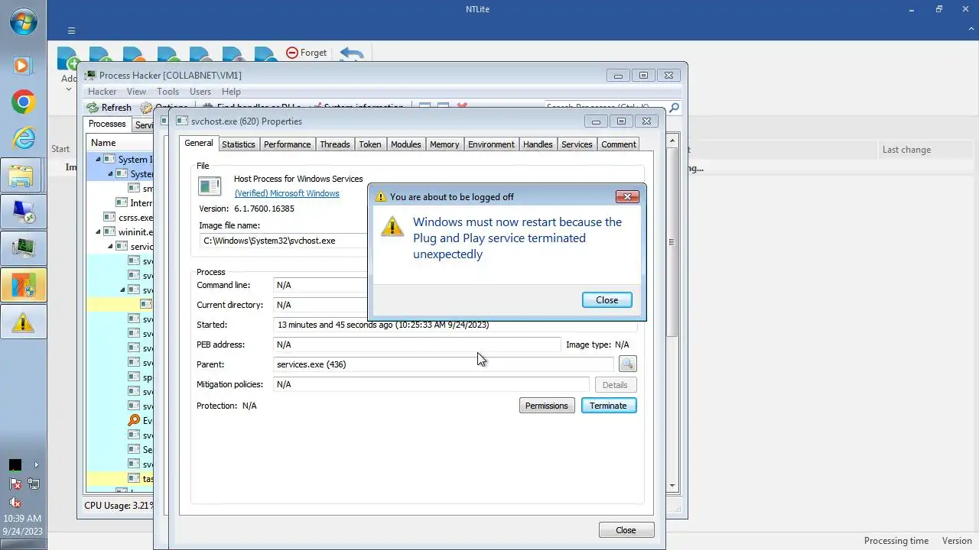Click the Process Hacker search magnifier icon

coord(674,108)
